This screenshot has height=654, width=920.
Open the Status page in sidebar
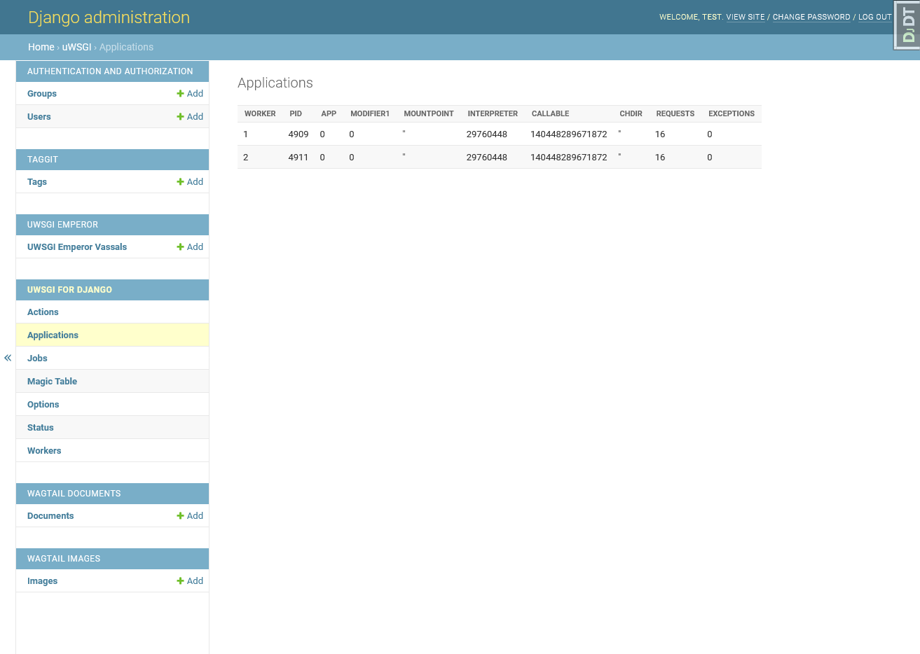(x=41, y=428)
